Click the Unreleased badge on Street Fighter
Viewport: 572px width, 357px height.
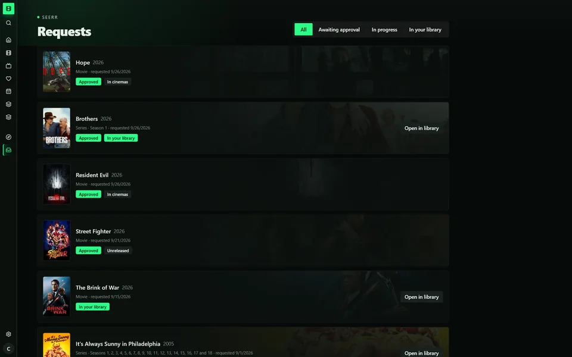118,250
